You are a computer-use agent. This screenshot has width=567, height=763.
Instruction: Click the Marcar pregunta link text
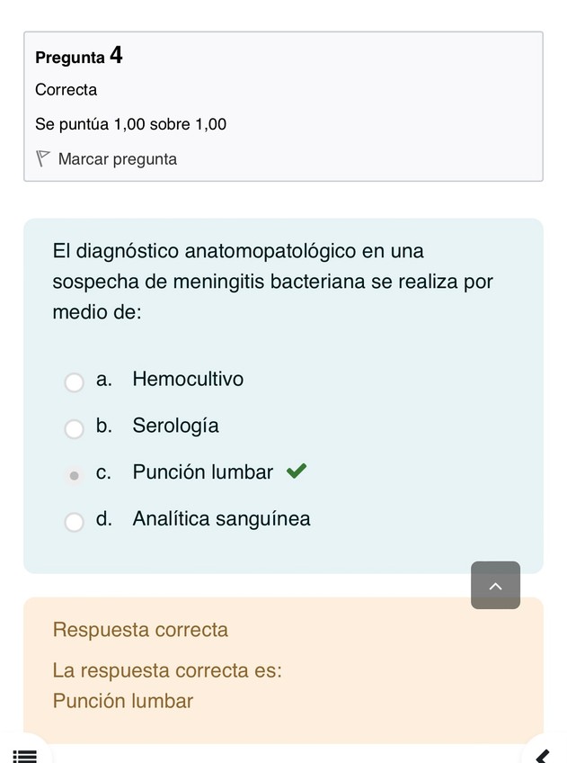tap(117, 159)
